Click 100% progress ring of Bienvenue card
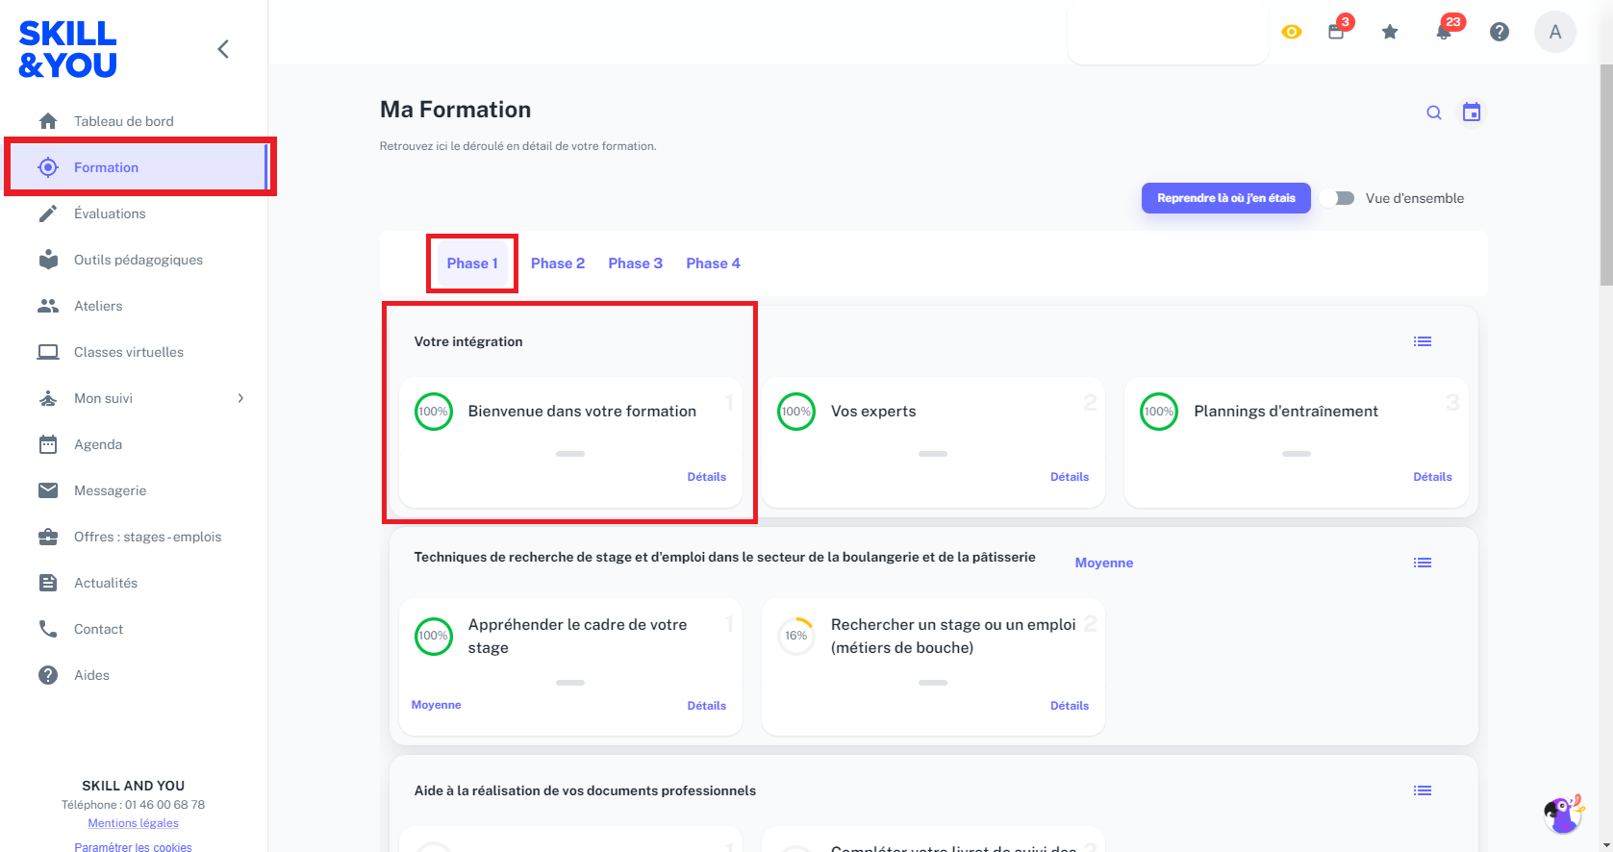 coord(434,412)
